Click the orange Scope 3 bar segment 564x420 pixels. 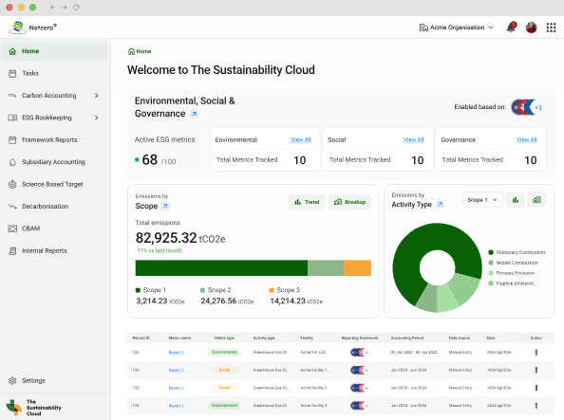click(358, 268)
